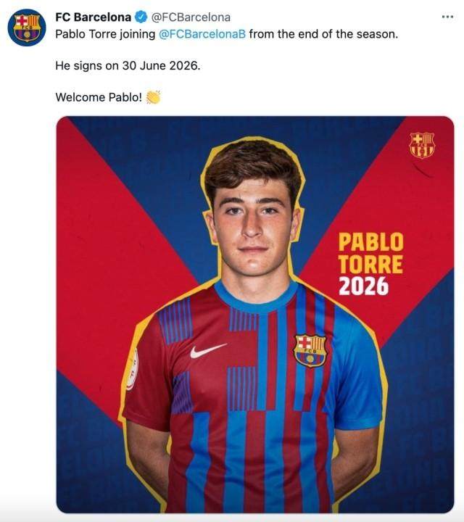Click the white 2026 text in image
This screenshot has width=464, height=522.
tap(363, 286)
